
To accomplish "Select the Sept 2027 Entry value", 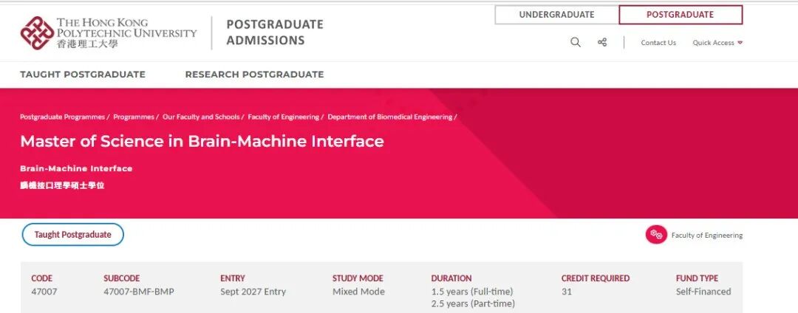I will 253,292.
